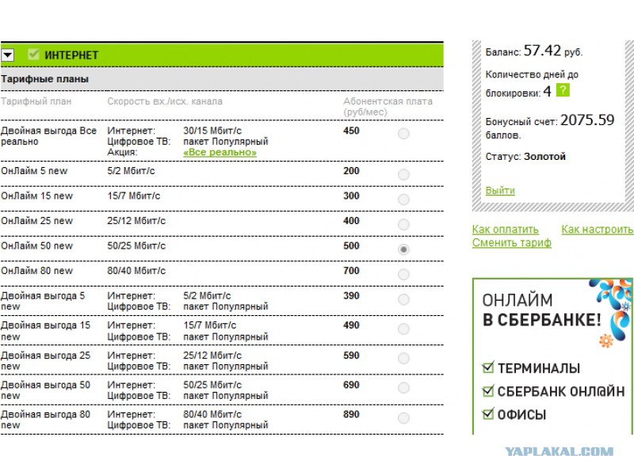Select ОнЛайм 50 new tariff radio
The image size is (634, 475).
tap(403, 249)
